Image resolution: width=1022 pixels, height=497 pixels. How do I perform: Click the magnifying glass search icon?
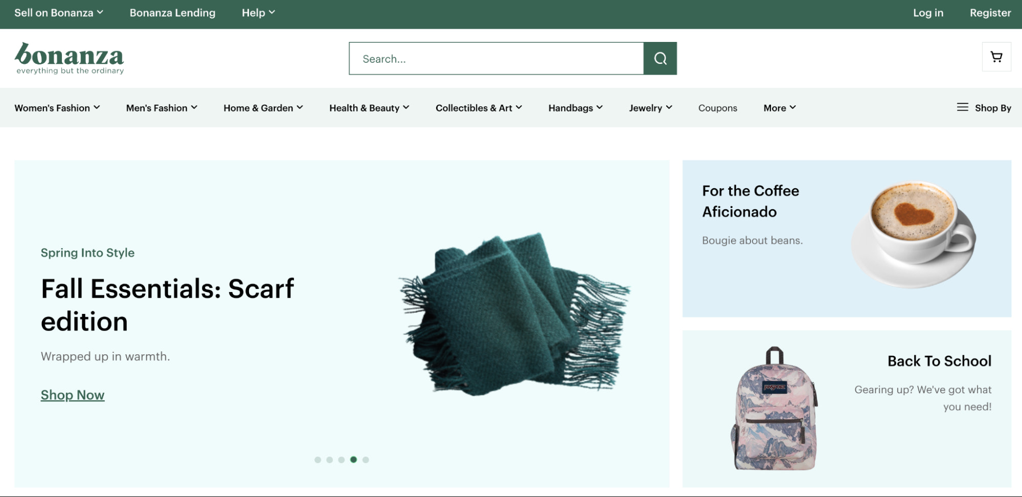pos(660,58)
